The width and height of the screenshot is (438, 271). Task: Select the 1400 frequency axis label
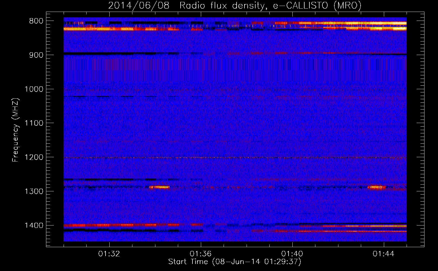click(x=34, y=225)
